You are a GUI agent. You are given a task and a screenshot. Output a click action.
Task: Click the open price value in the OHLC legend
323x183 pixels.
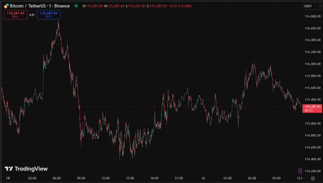click(95, 6)
